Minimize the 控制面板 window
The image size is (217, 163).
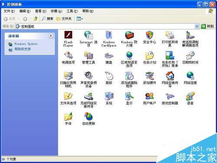(x=200, y=4)
